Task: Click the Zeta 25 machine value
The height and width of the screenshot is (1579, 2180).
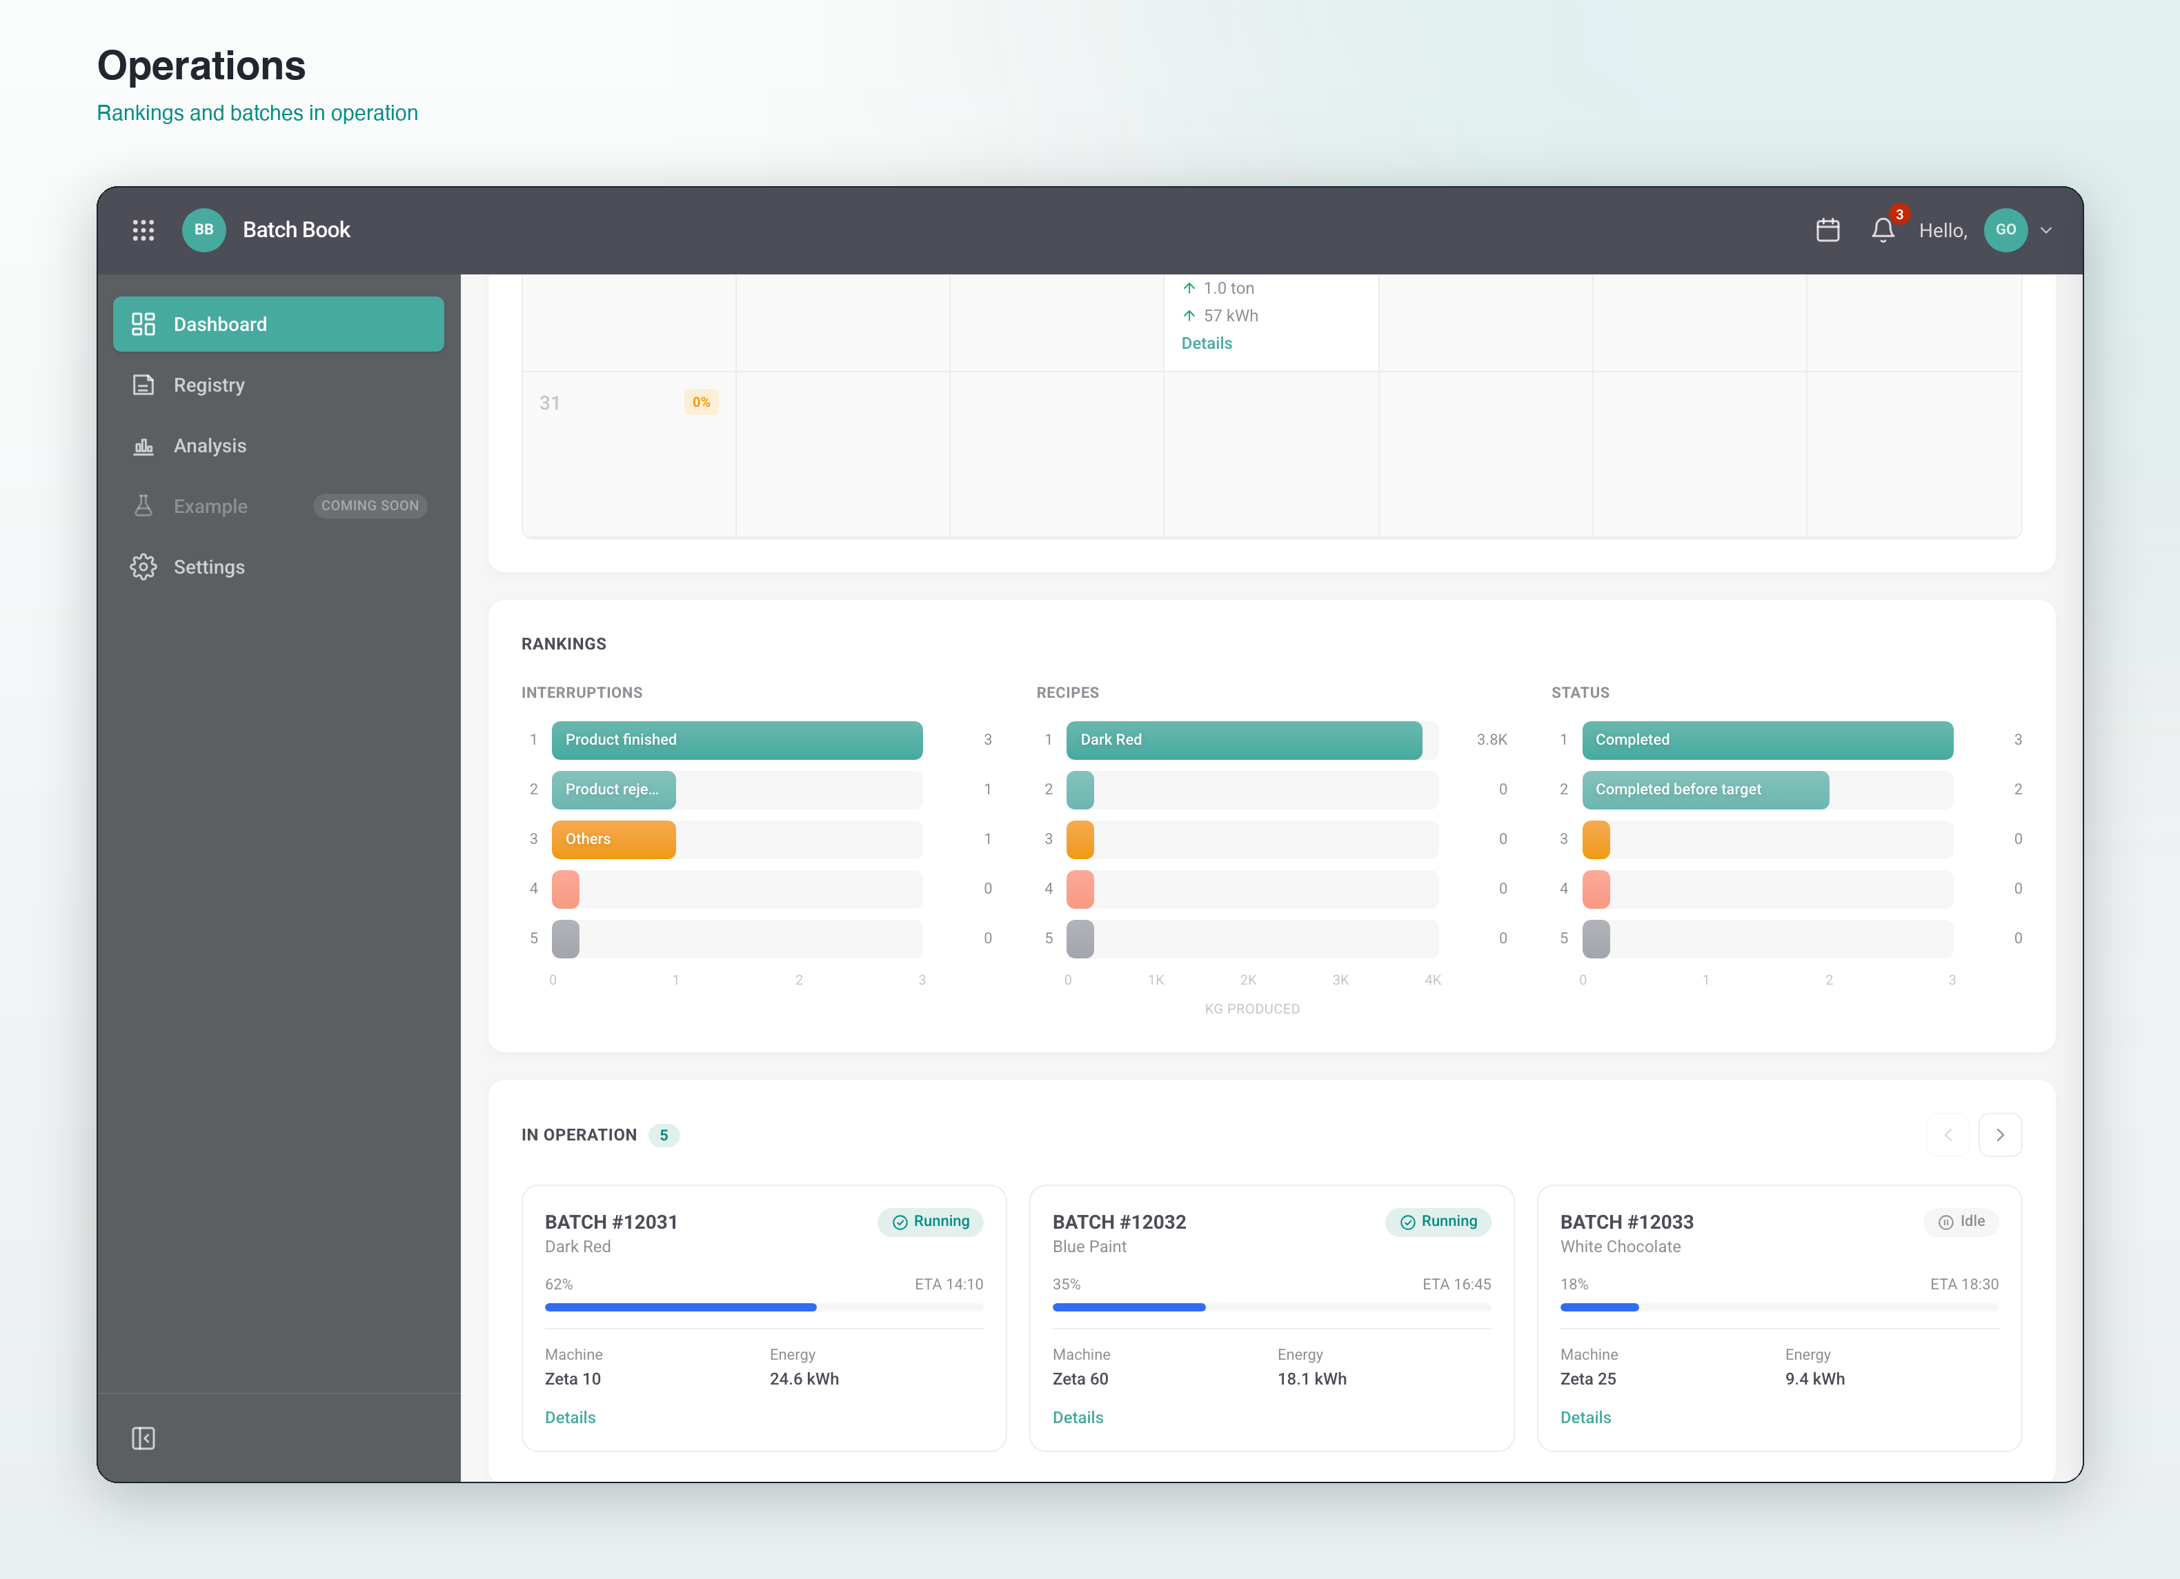Action: [x=1587, y=1378]
